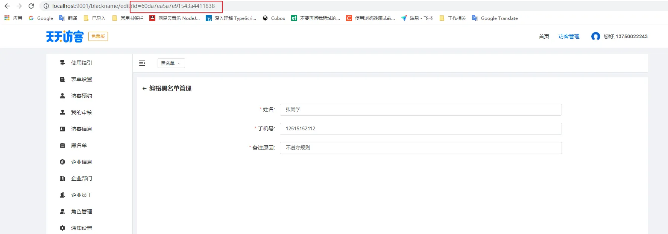Click the 姓名 input field
The width and height of the screenshot is (668, 234).
pyautogui.click(x=421, y=110)
